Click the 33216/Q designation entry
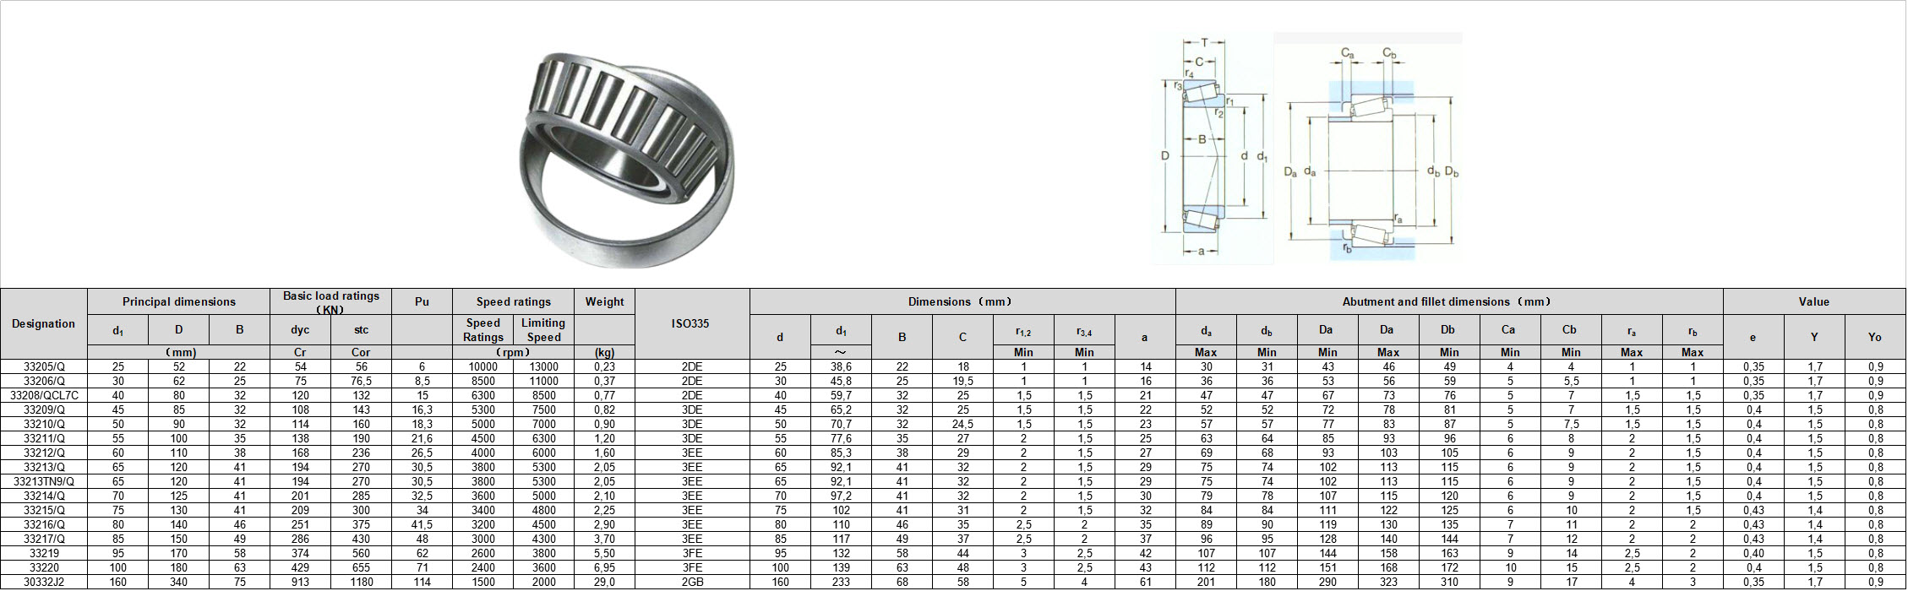 44,525
